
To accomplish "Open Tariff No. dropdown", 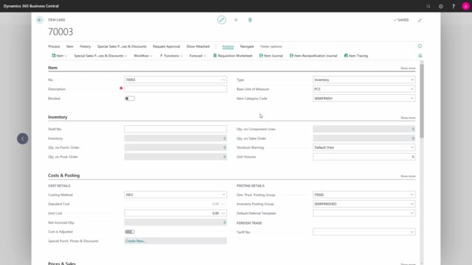I will (x=412, y=232).
